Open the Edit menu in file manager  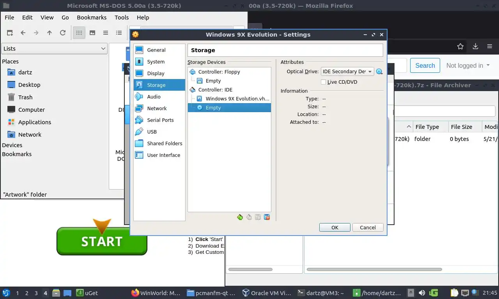(x=27, y=17)
